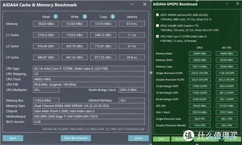The image size is (242, 145).
Task: Click Memory Type field Dual Channel DDR4-3600
Action: click(89, 106)
